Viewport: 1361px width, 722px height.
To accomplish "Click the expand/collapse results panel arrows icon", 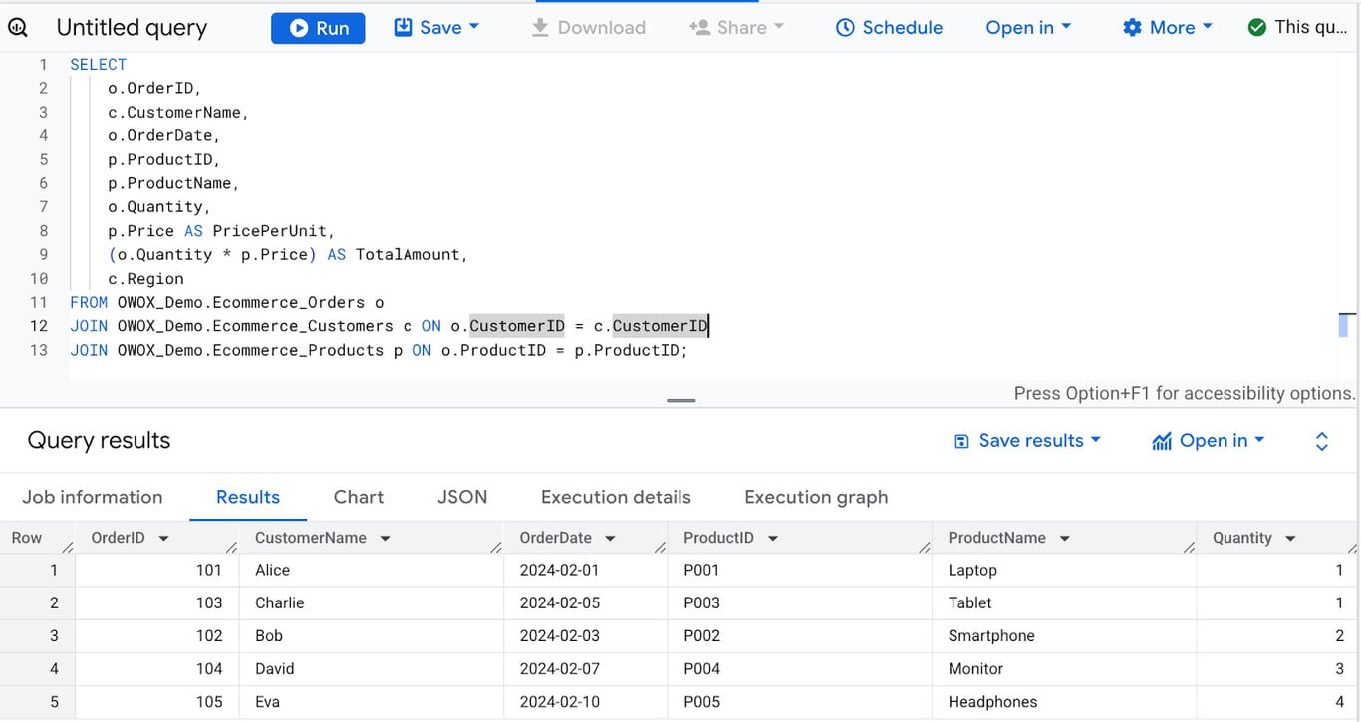I will 1322,441.
